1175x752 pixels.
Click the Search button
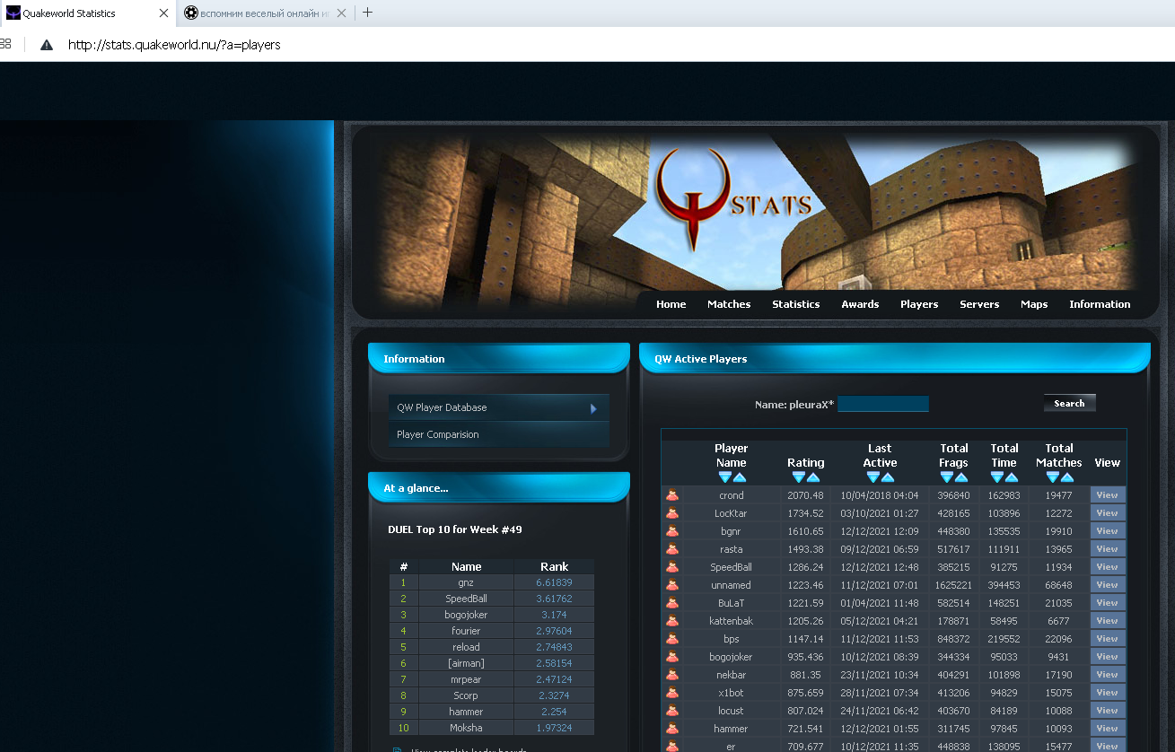pos(1069,404)
